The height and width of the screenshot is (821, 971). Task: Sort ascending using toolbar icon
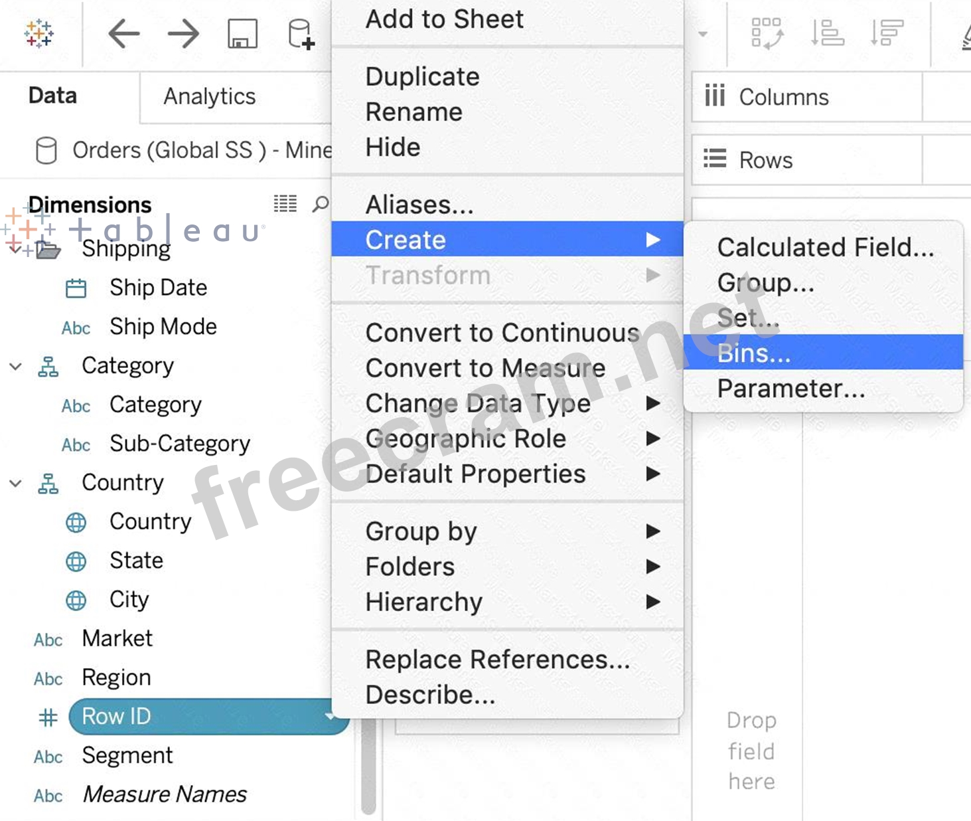827,33
